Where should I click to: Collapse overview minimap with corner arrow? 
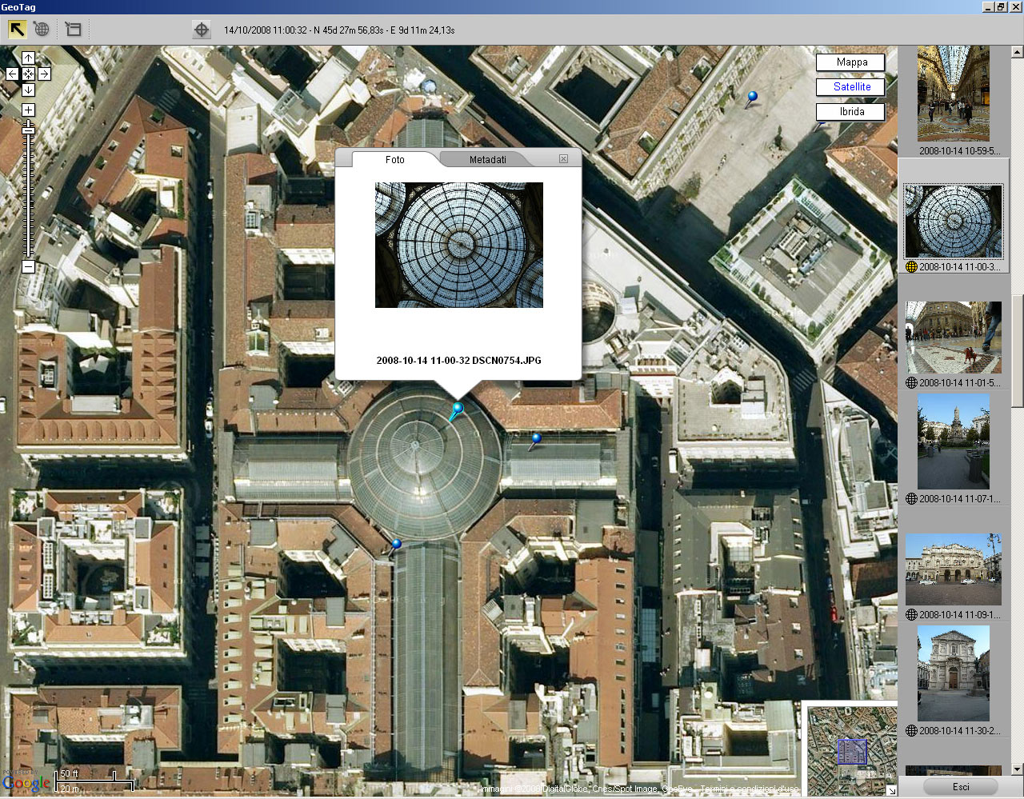(891, 790)
